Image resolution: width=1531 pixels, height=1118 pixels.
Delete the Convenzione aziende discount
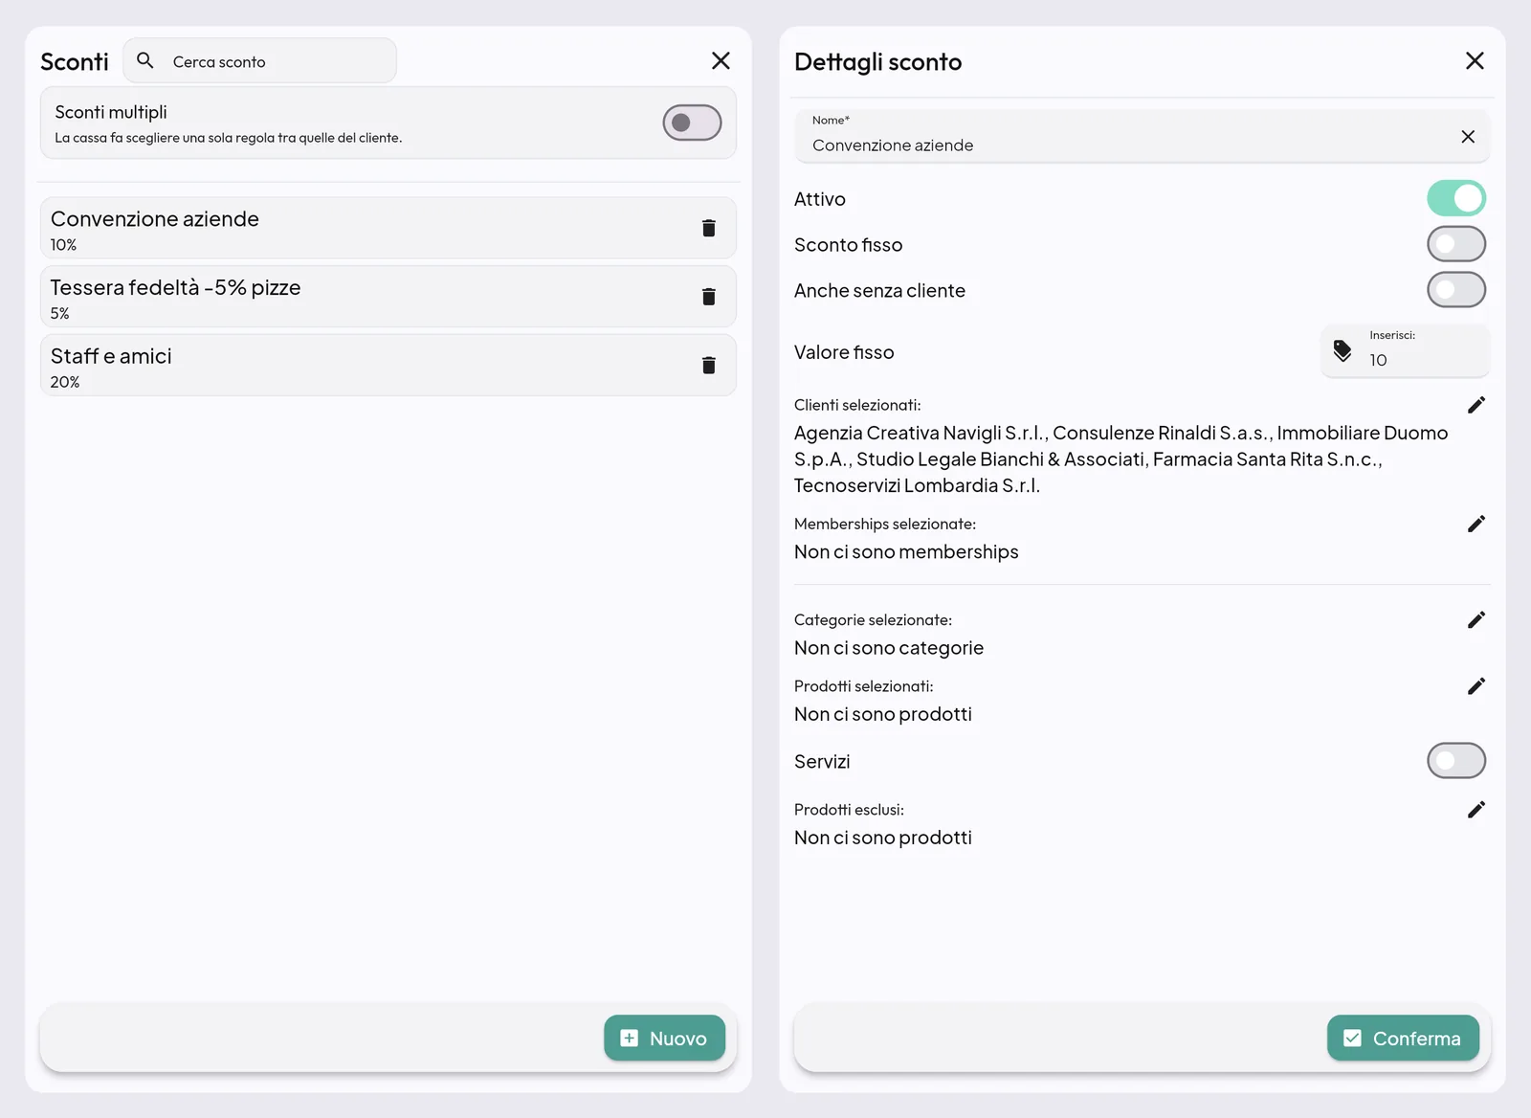(708, 228)
